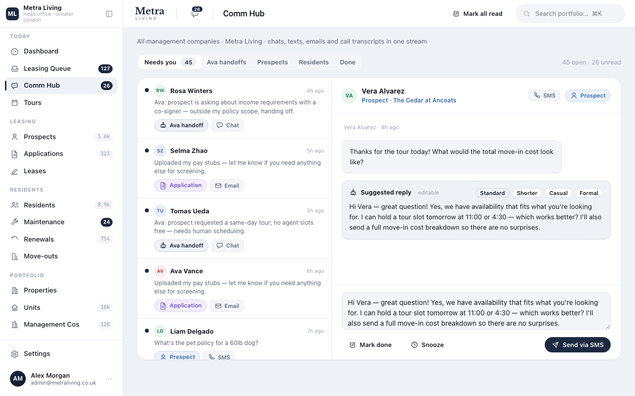Viewport: 635px width, 396px height.
Task: Open Comm Hub in sidebar
Action: 62,86
